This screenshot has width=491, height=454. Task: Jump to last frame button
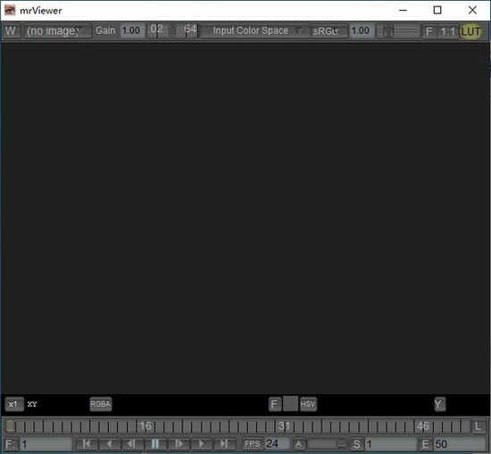tap(224, 443)
